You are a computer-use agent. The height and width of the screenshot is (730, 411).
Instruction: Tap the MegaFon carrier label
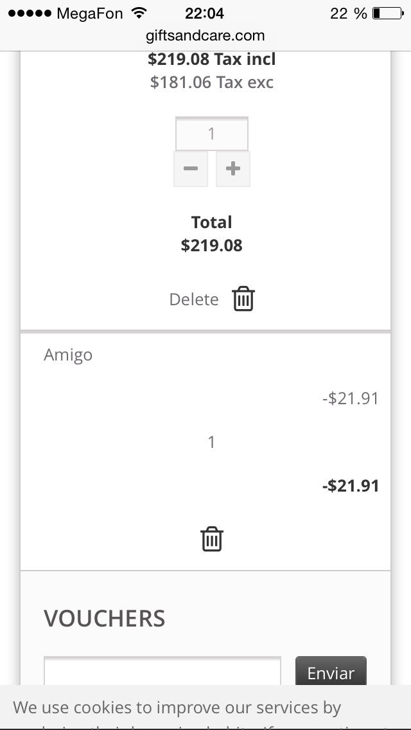(90, 13)
